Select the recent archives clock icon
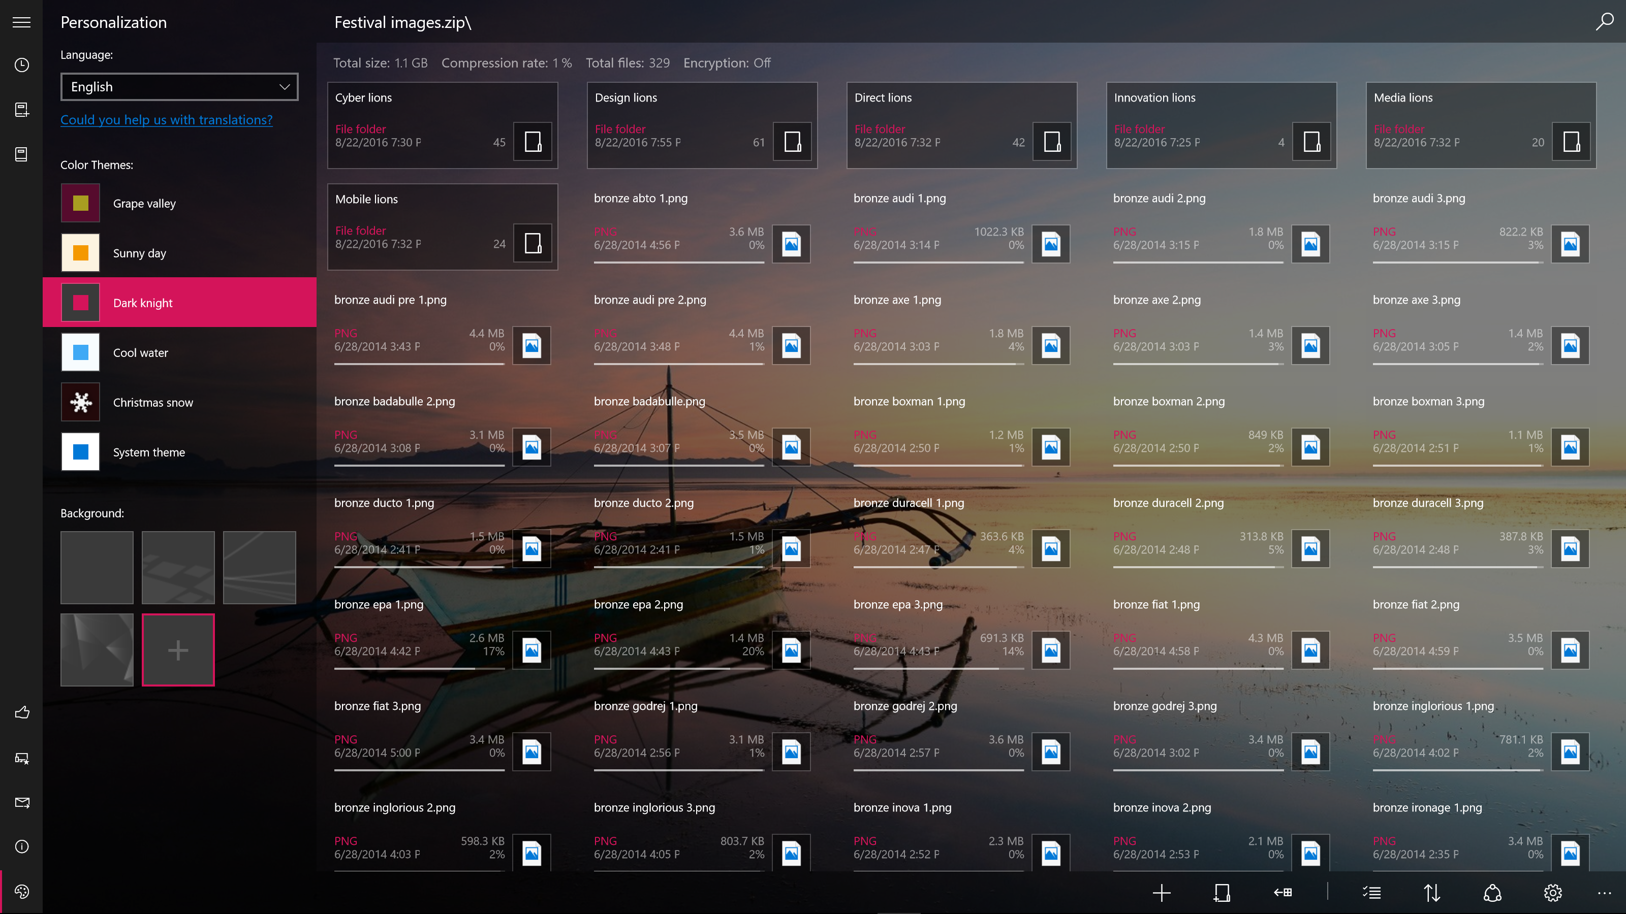 coord(21,65)
